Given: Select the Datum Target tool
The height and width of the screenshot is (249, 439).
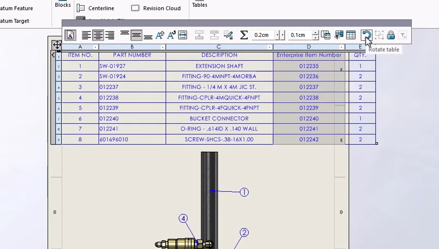Looking at the screenshot, I should pyautogui.click(x=15, y=21).
